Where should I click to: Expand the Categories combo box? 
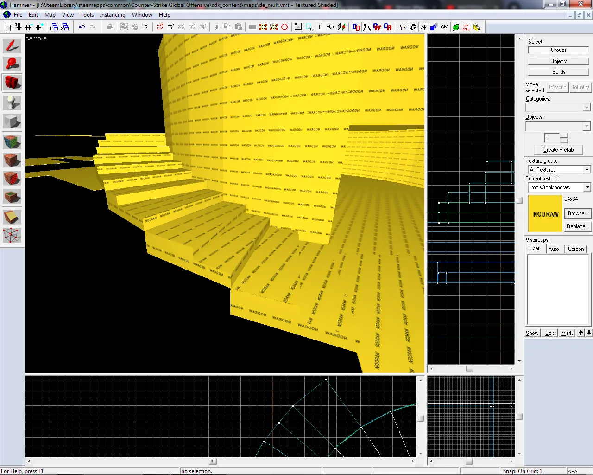558,108
